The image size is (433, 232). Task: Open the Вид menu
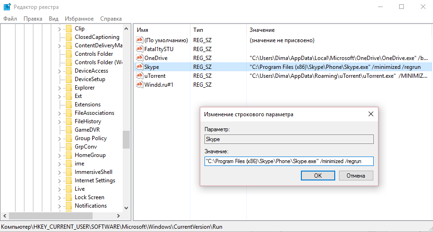54,19
